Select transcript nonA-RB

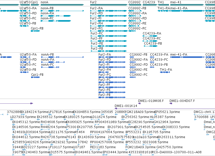[x=62, y=11]
